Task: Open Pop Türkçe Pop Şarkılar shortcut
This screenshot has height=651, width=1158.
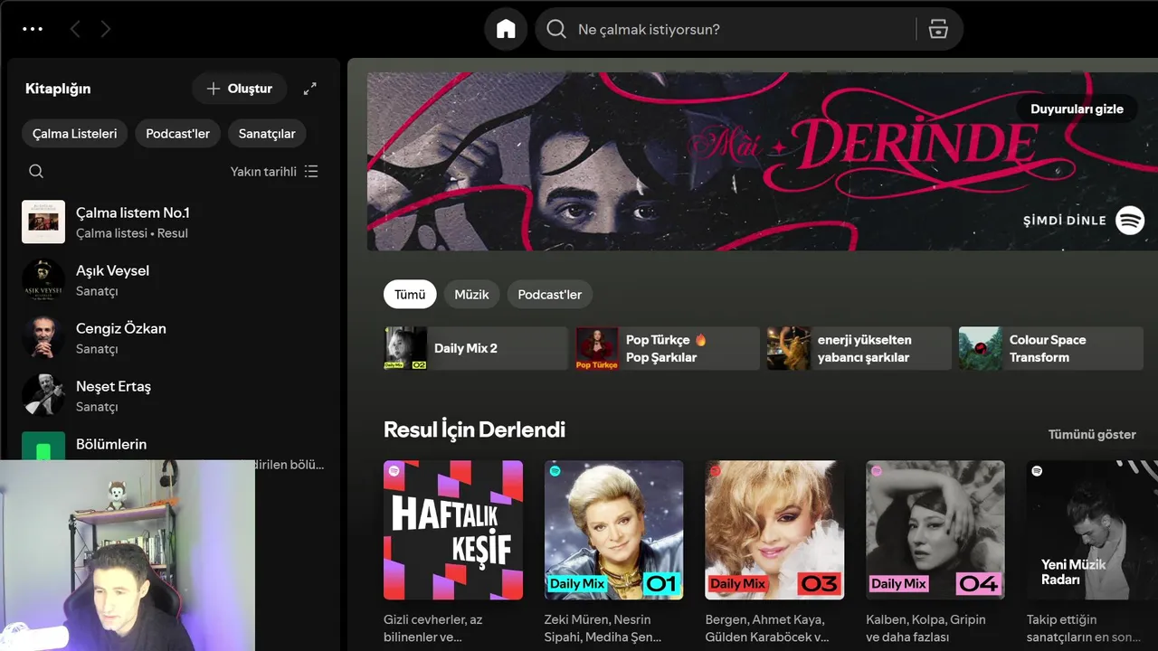Action: [668, 348]
